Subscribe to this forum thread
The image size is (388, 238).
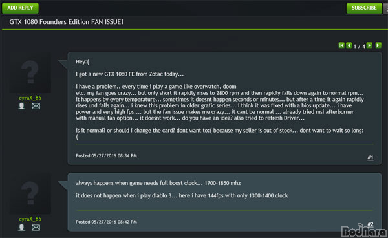coord(364,8)
